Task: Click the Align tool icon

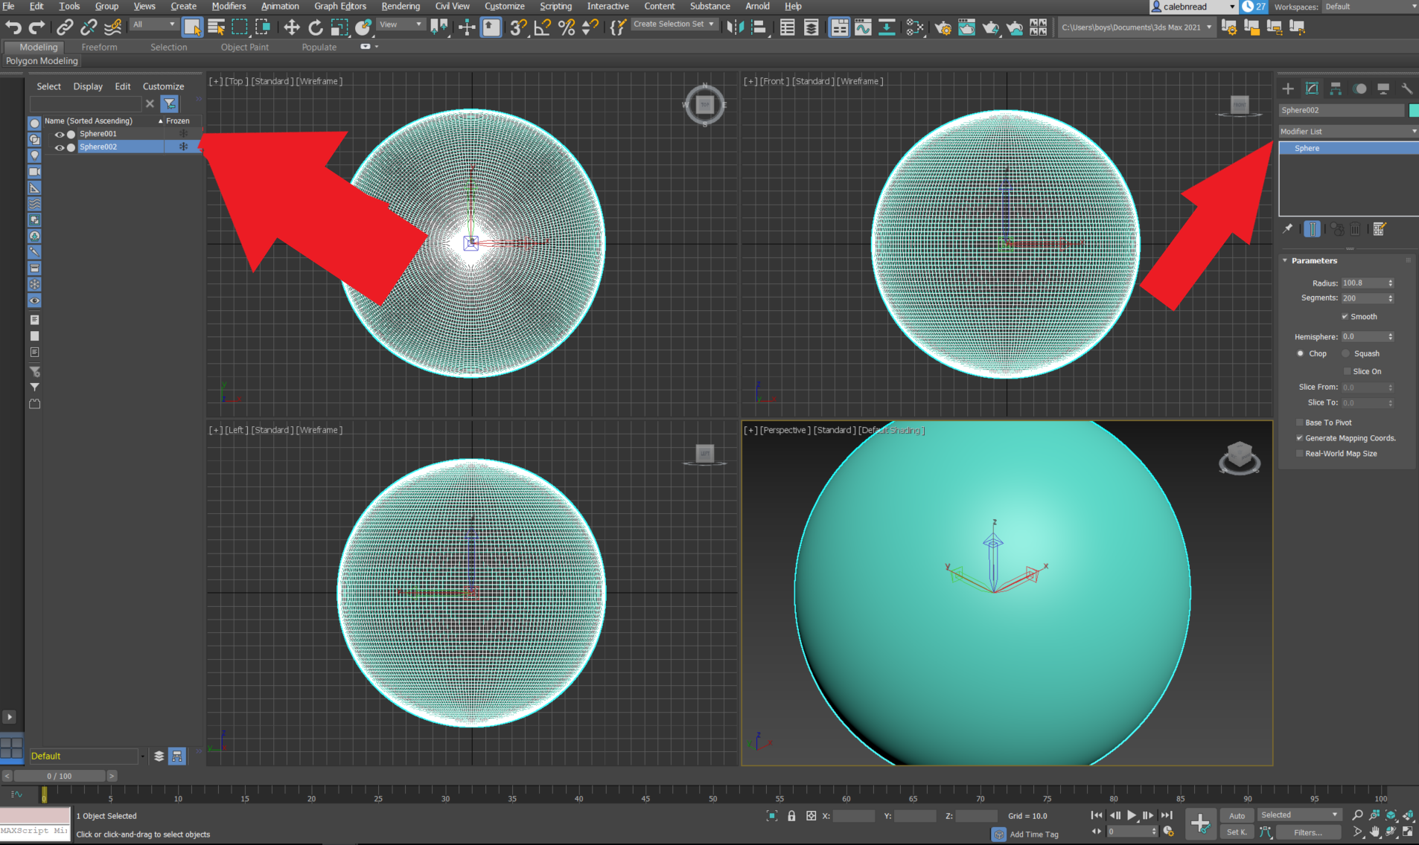Action: point(759,28)
